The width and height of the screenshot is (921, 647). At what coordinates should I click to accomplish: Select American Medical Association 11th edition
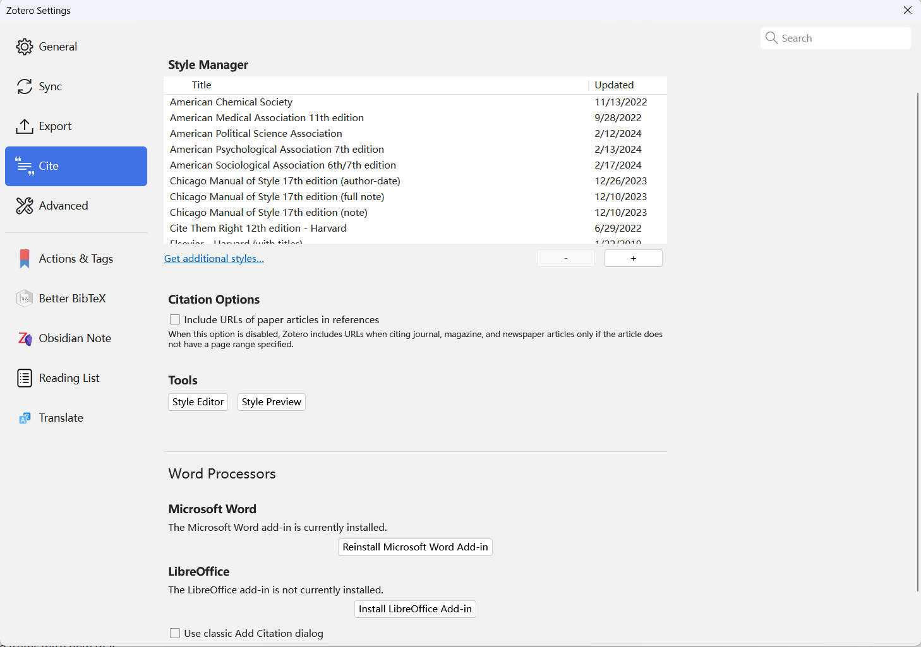[415, 118]
